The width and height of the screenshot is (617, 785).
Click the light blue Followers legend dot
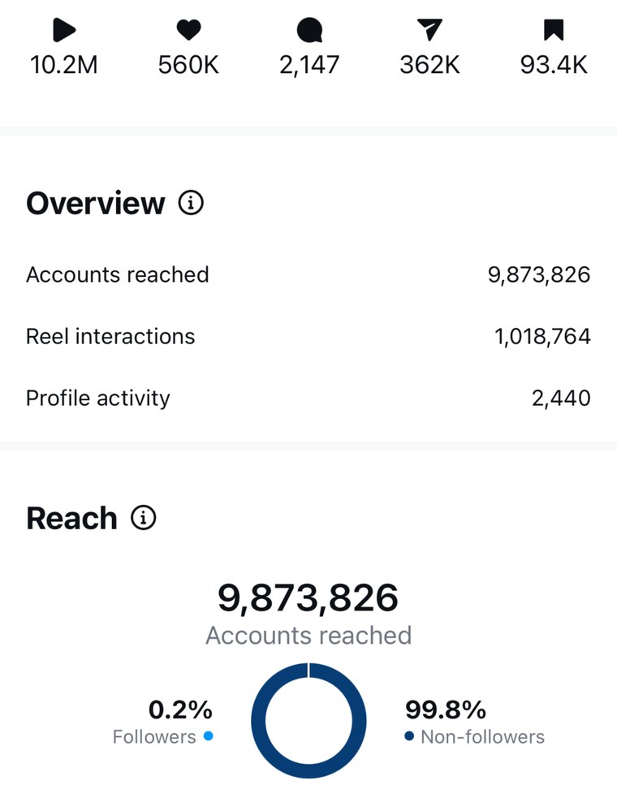(209, 736)
